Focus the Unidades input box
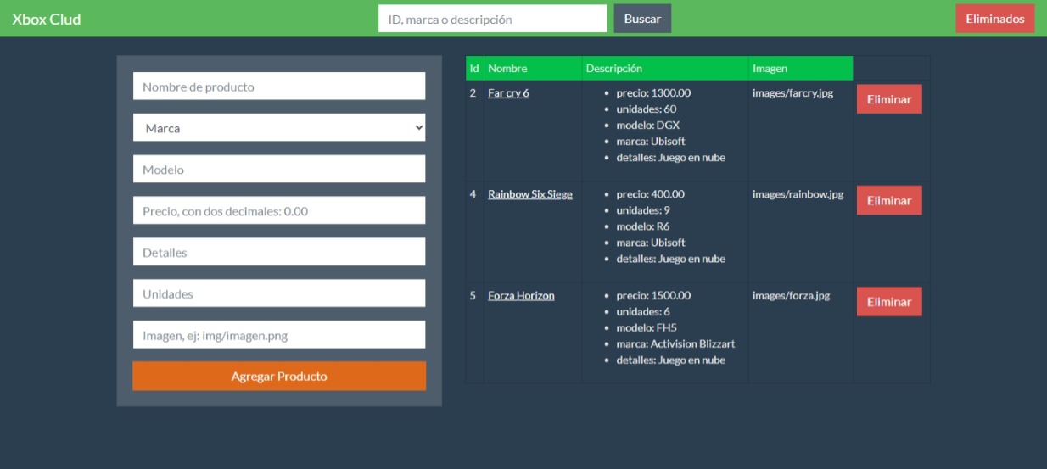 (x=279, y=294)
